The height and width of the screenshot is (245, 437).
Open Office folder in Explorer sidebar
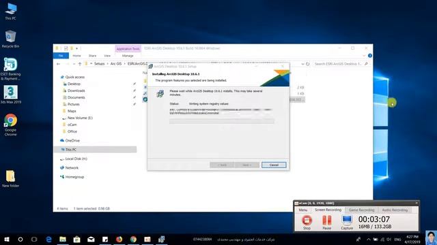(72, 131)
